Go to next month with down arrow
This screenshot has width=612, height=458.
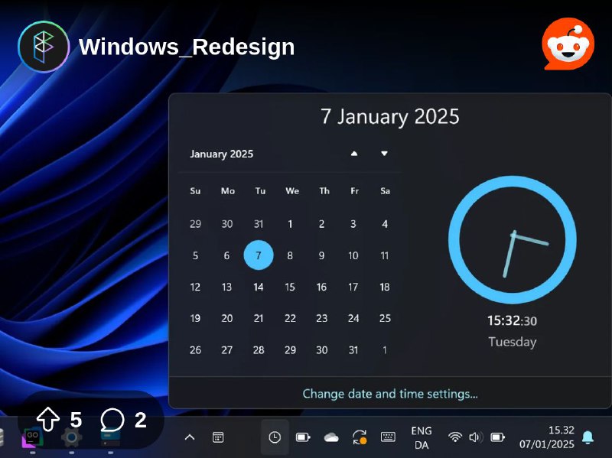click(x=384, y=154)
